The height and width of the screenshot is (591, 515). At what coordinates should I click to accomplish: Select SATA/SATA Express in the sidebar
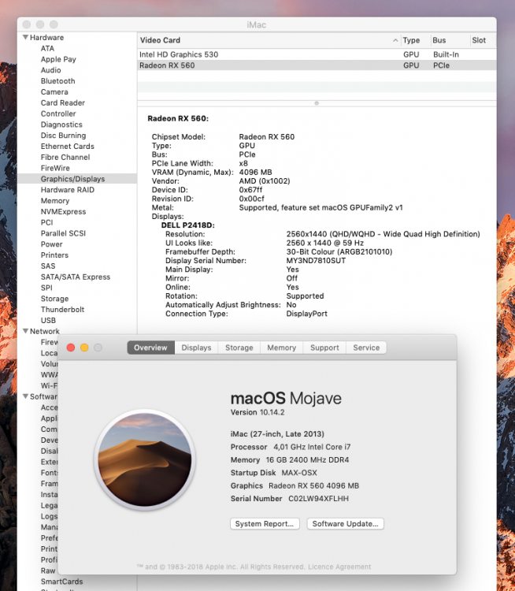click(x=76, y=277)
